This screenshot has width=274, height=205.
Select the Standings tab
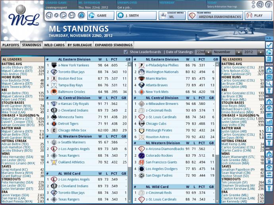(x=31, y=45)
